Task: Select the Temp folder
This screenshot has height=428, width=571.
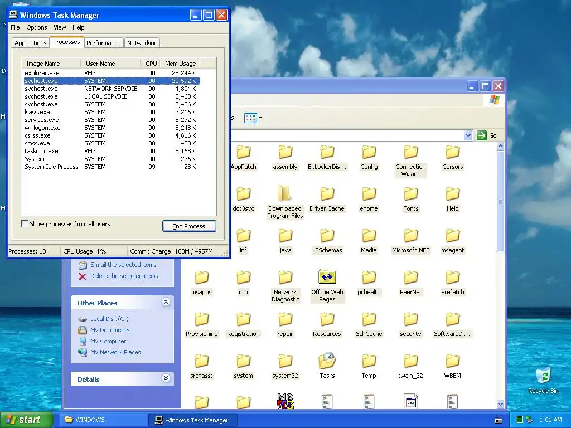Action: point(369,367)
